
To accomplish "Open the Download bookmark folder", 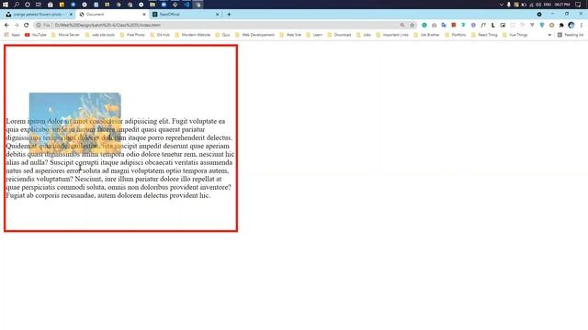I will tap(339, 35).
